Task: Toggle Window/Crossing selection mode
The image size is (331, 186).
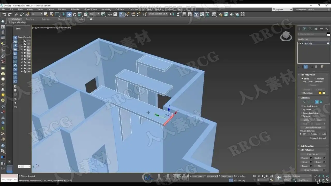Action: click(63, 14)
